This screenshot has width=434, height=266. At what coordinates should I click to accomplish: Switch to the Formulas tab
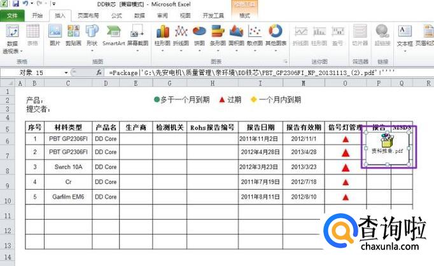[116, 16]
